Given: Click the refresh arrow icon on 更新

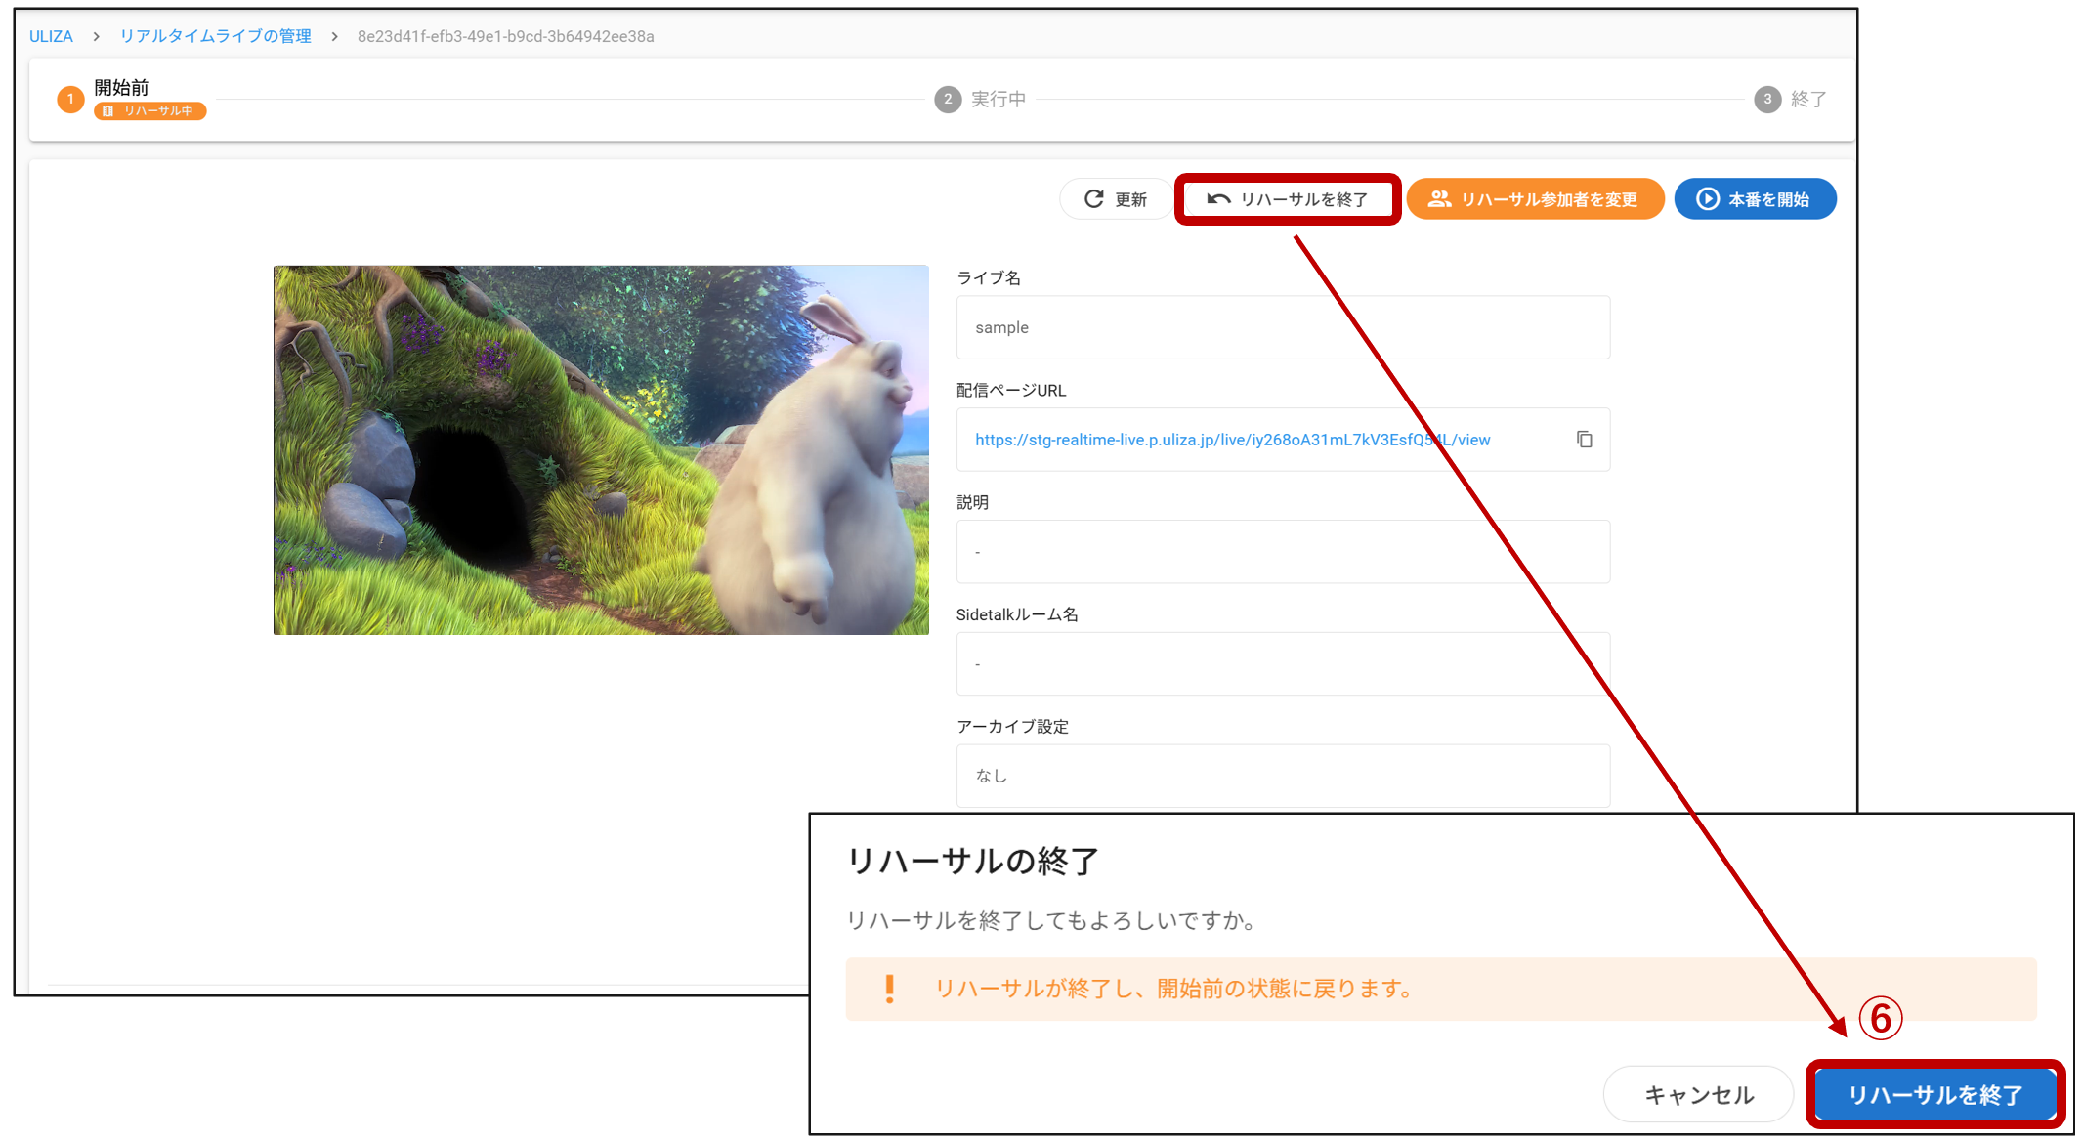Looking at the screenshot, I should click(x=1094, y=199).
